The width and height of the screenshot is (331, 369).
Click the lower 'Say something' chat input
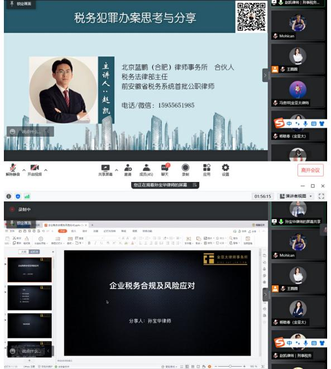31,351
